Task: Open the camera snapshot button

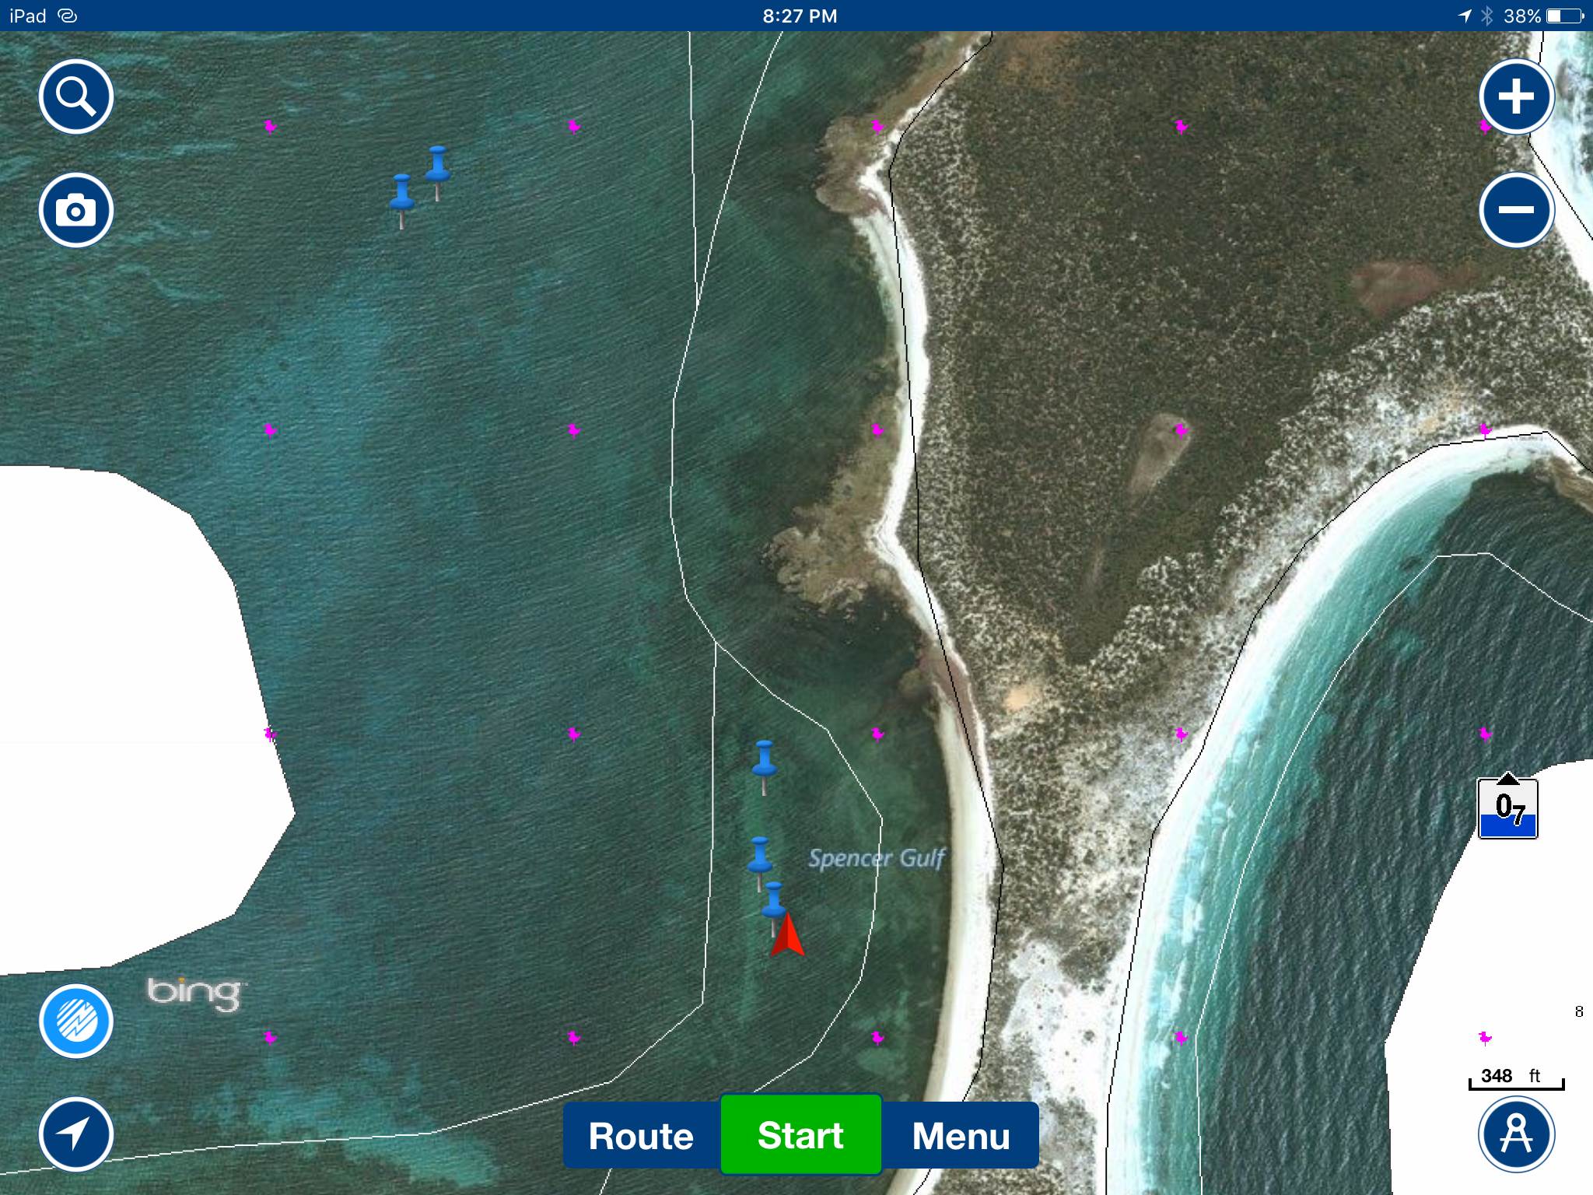Action: pos(76,210)
